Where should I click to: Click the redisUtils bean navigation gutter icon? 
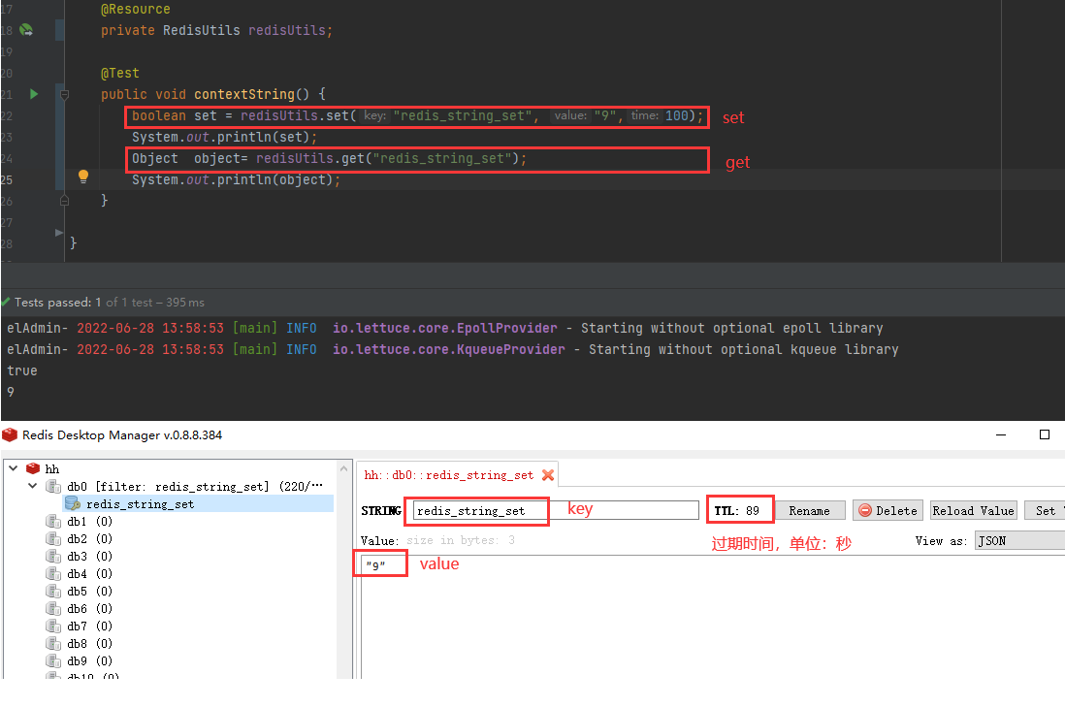(x=25, y=30)
